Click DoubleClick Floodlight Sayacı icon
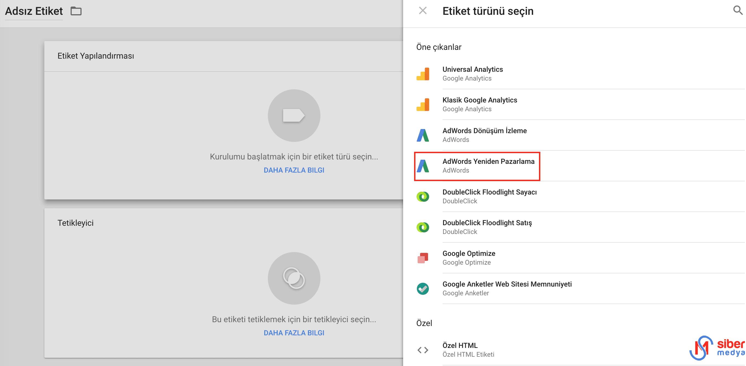Screen dimensions: 746x366 coord(423,196)
